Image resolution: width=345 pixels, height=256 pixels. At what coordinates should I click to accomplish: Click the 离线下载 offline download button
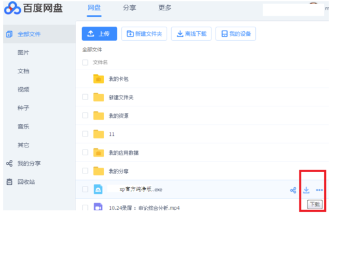click(x=191, y=34)
